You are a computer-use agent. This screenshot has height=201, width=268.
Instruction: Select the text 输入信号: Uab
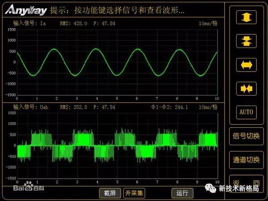coord(30,107)
